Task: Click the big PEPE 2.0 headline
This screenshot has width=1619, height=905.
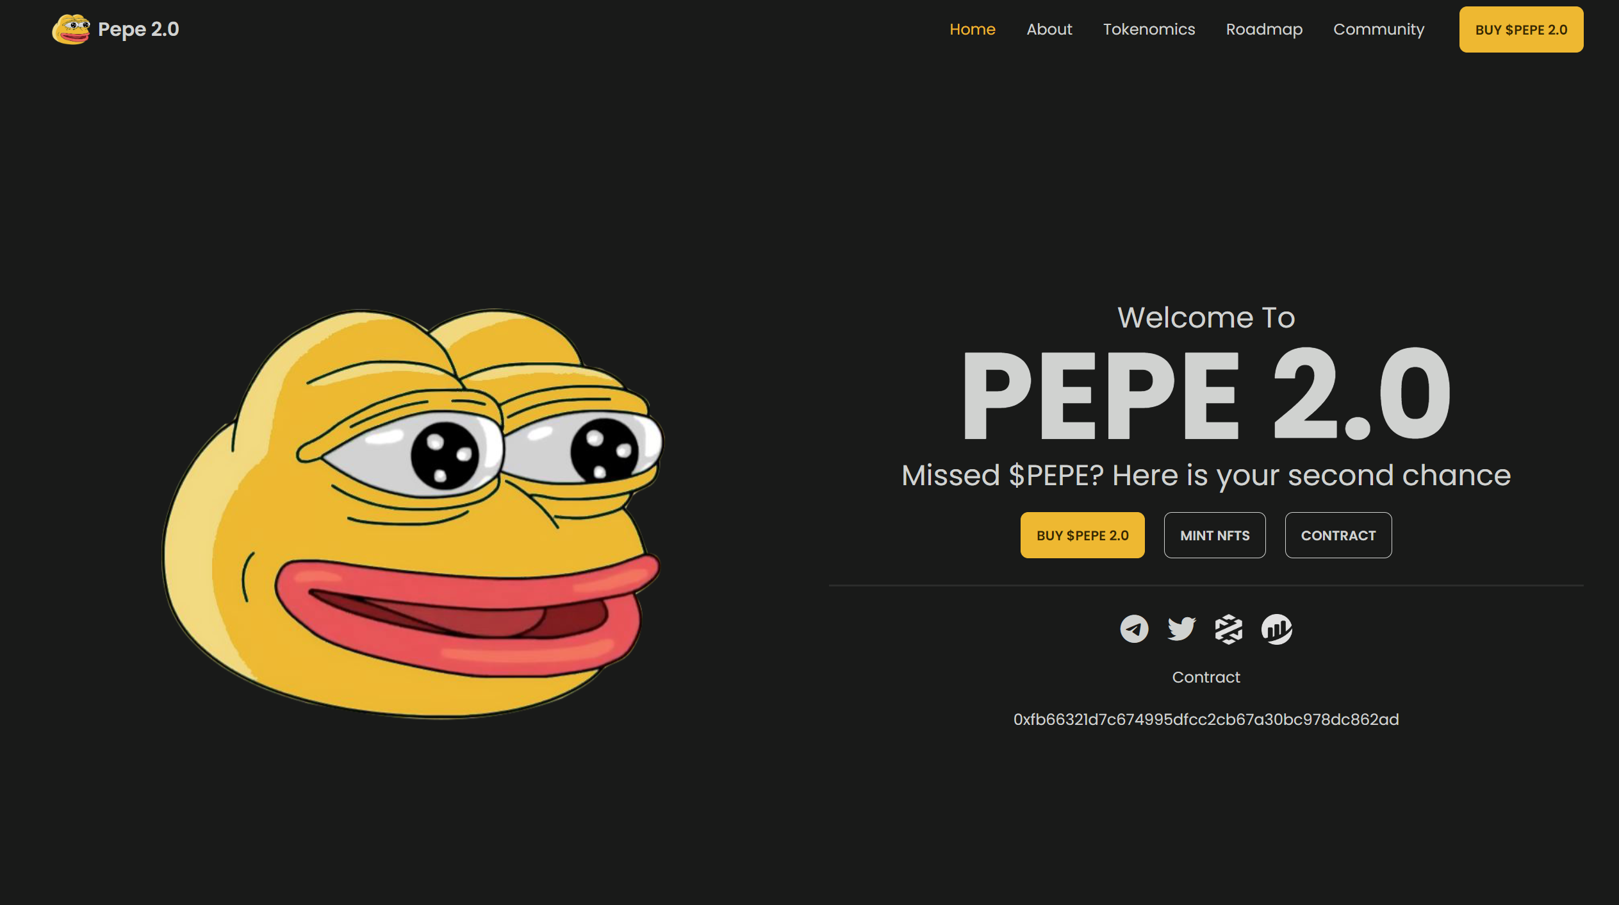Action: [x=1206, y=395]
